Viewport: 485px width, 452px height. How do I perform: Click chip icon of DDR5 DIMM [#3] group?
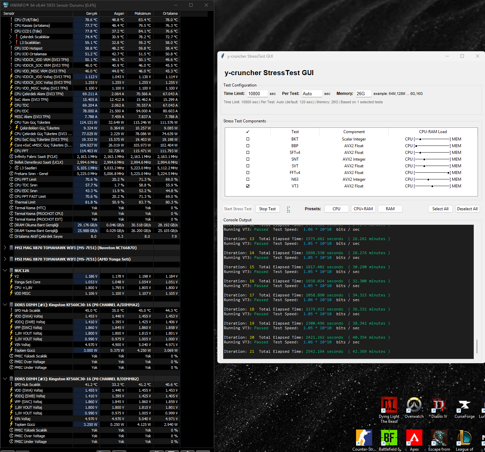[11, 379]
